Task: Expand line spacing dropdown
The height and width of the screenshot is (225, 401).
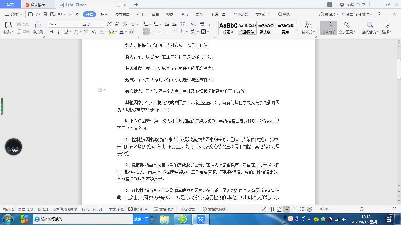Action: point(187,32)
